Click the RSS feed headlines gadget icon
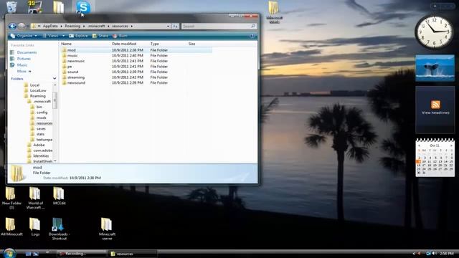Image resolution: width=459 pixels, height=258 pixels. tap(435, 105)
